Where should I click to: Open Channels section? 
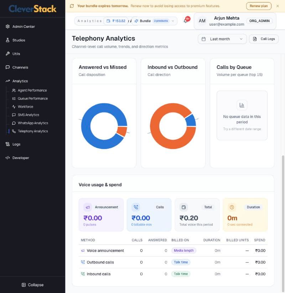pyautogui.click(x=17, y=67)
